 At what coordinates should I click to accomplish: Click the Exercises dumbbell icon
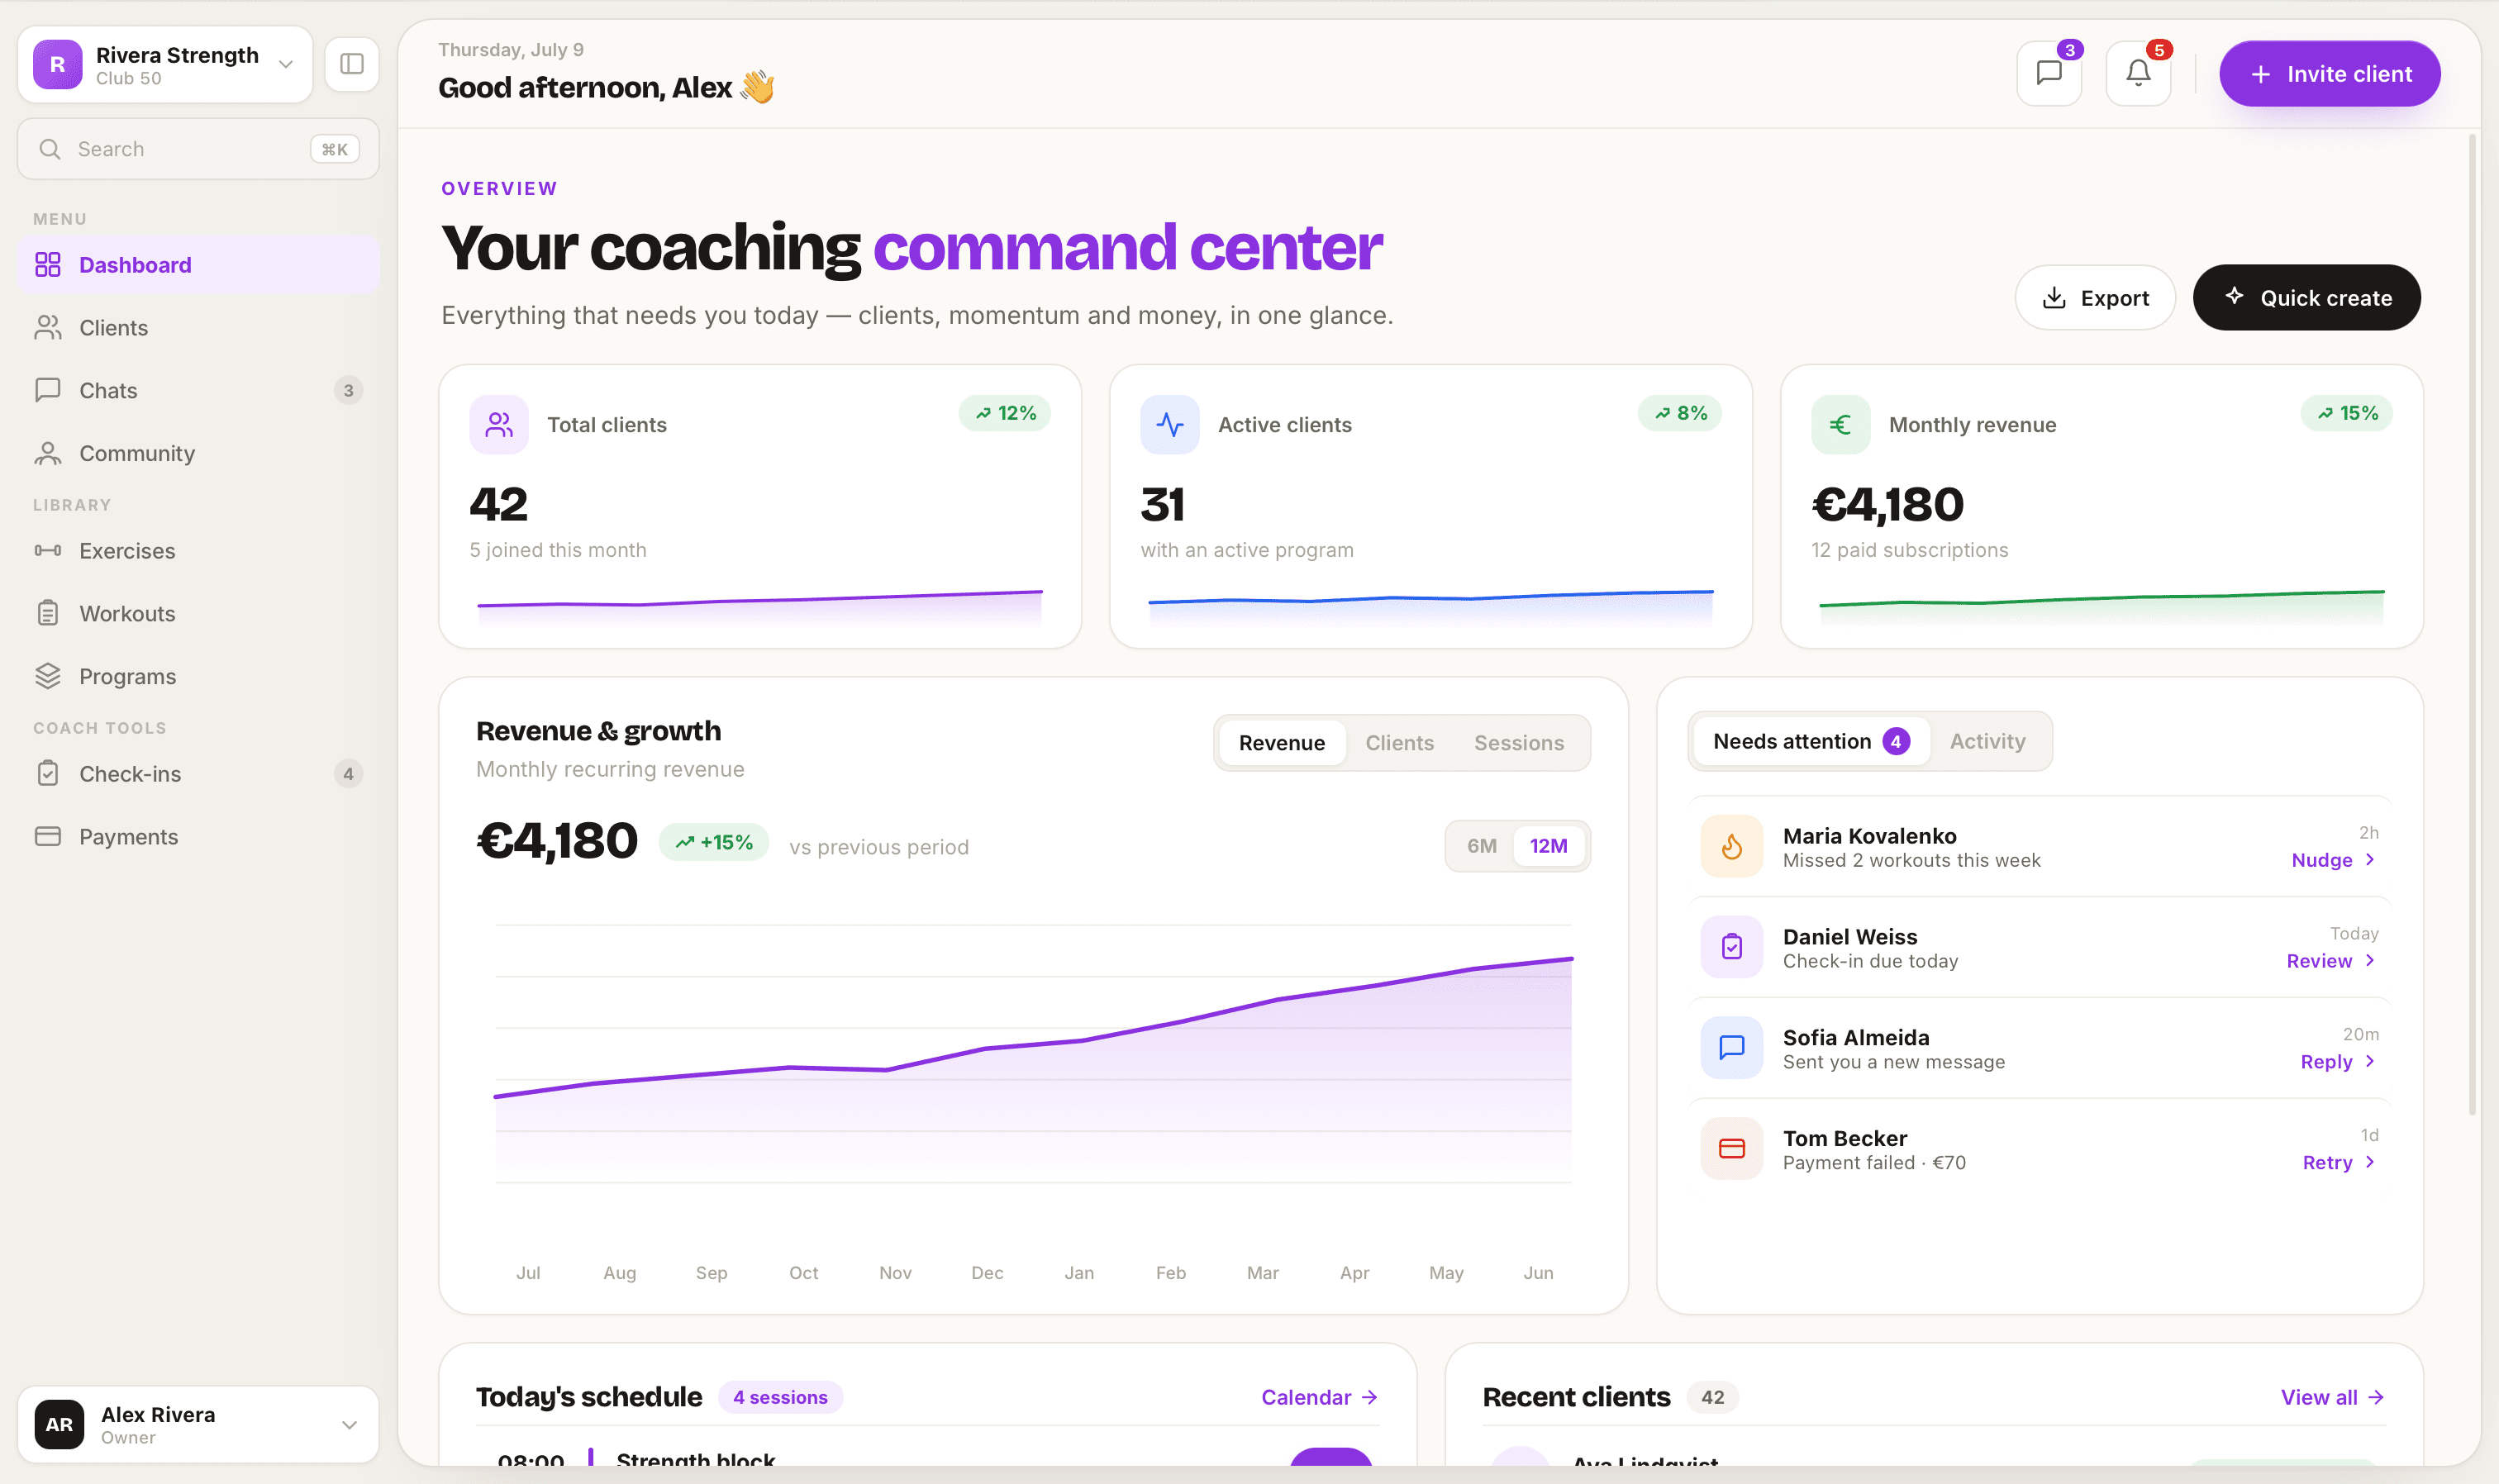click(48, 550)
